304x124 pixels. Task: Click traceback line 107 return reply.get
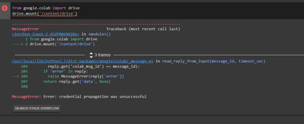[66, 82]
